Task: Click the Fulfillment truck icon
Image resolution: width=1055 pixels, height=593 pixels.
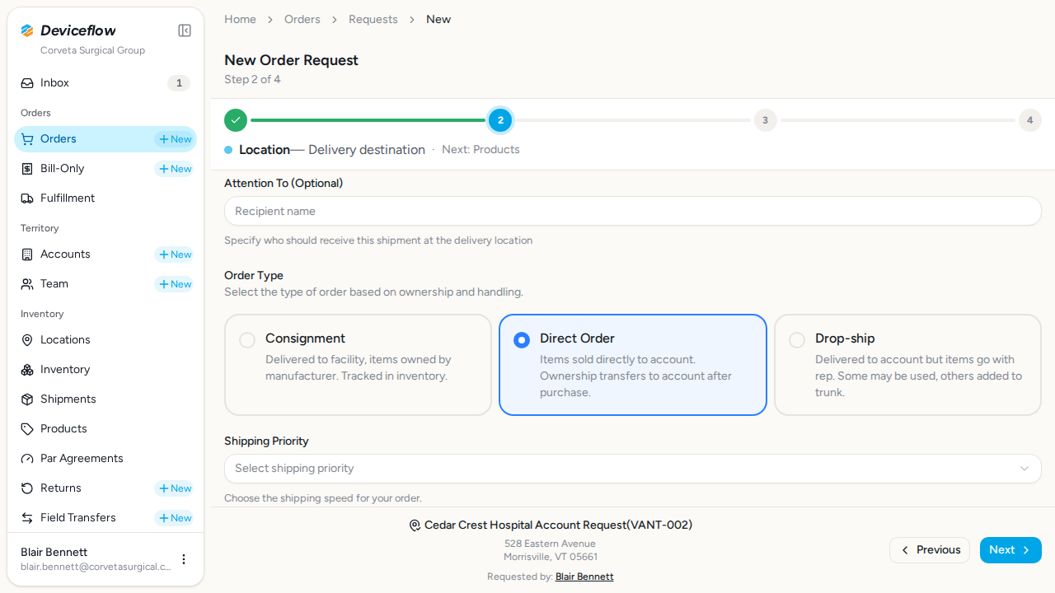Action: [27, 198]
